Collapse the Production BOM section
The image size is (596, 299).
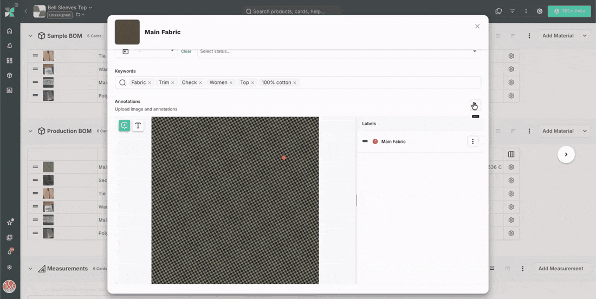(30, 131)
